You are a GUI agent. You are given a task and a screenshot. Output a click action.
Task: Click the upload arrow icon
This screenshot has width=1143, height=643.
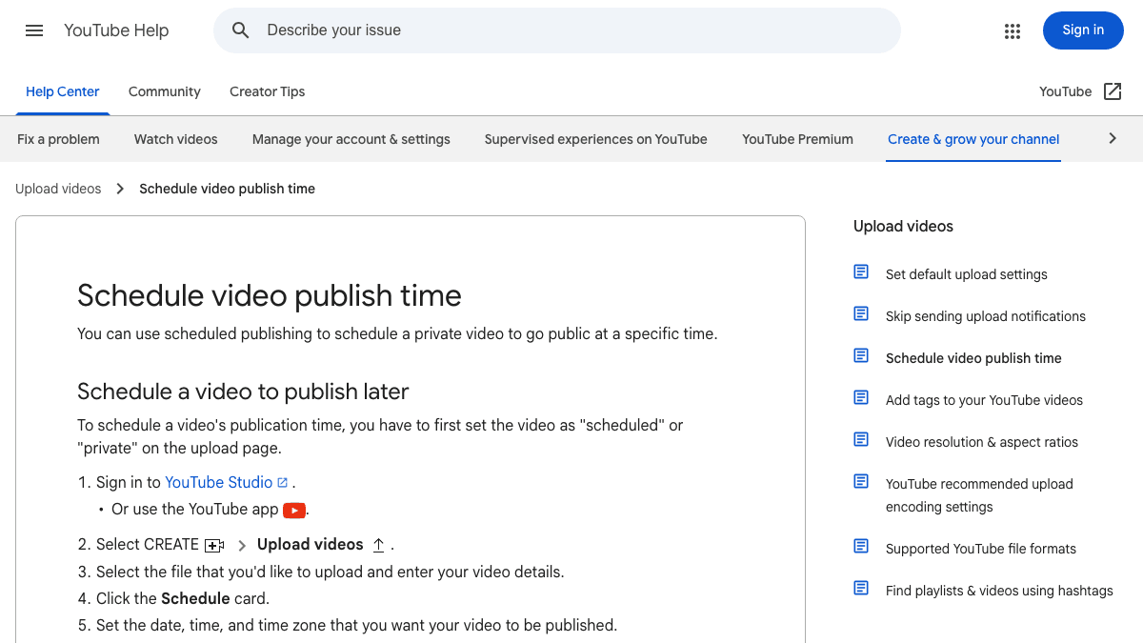(378, 545)
